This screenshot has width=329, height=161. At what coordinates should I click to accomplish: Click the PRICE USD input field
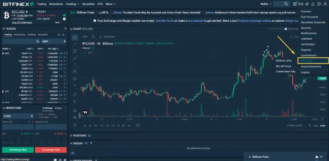[x=18, y=127]
